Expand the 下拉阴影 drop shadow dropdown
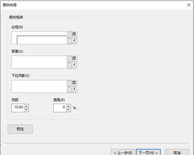 coord(69,86)
